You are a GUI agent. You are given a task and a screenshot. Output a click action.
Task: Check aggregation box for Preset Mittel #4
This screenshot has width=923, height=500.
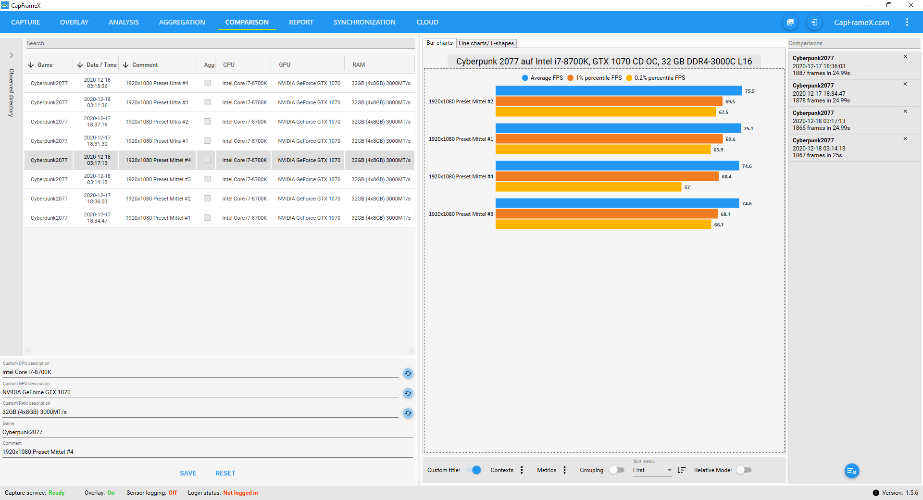coord(207,160)
